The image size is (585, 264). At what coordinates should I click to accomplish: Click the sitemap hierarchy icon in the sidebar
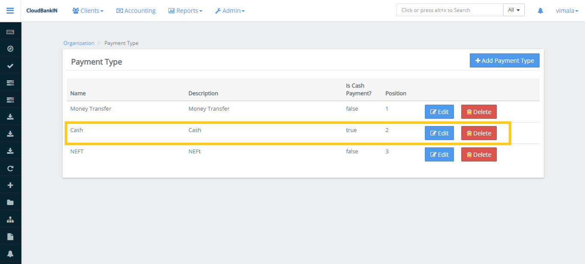pyautogui.click(x=10, y=220)
